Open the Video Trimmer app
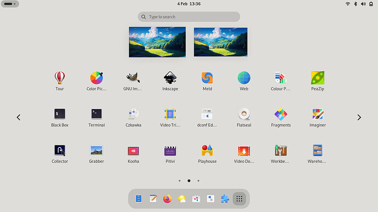Image resolution: width=378 pixels, height=212 pixels. click(170, 117)
